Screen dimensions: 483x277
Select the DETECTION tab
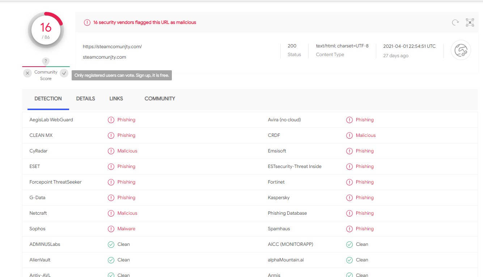tap(48, 98)
